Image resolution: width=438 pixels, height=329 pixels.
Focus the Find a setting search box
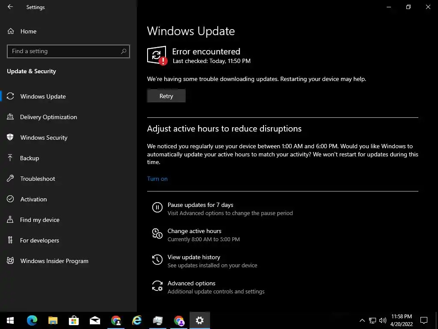[x=68, y=51]
